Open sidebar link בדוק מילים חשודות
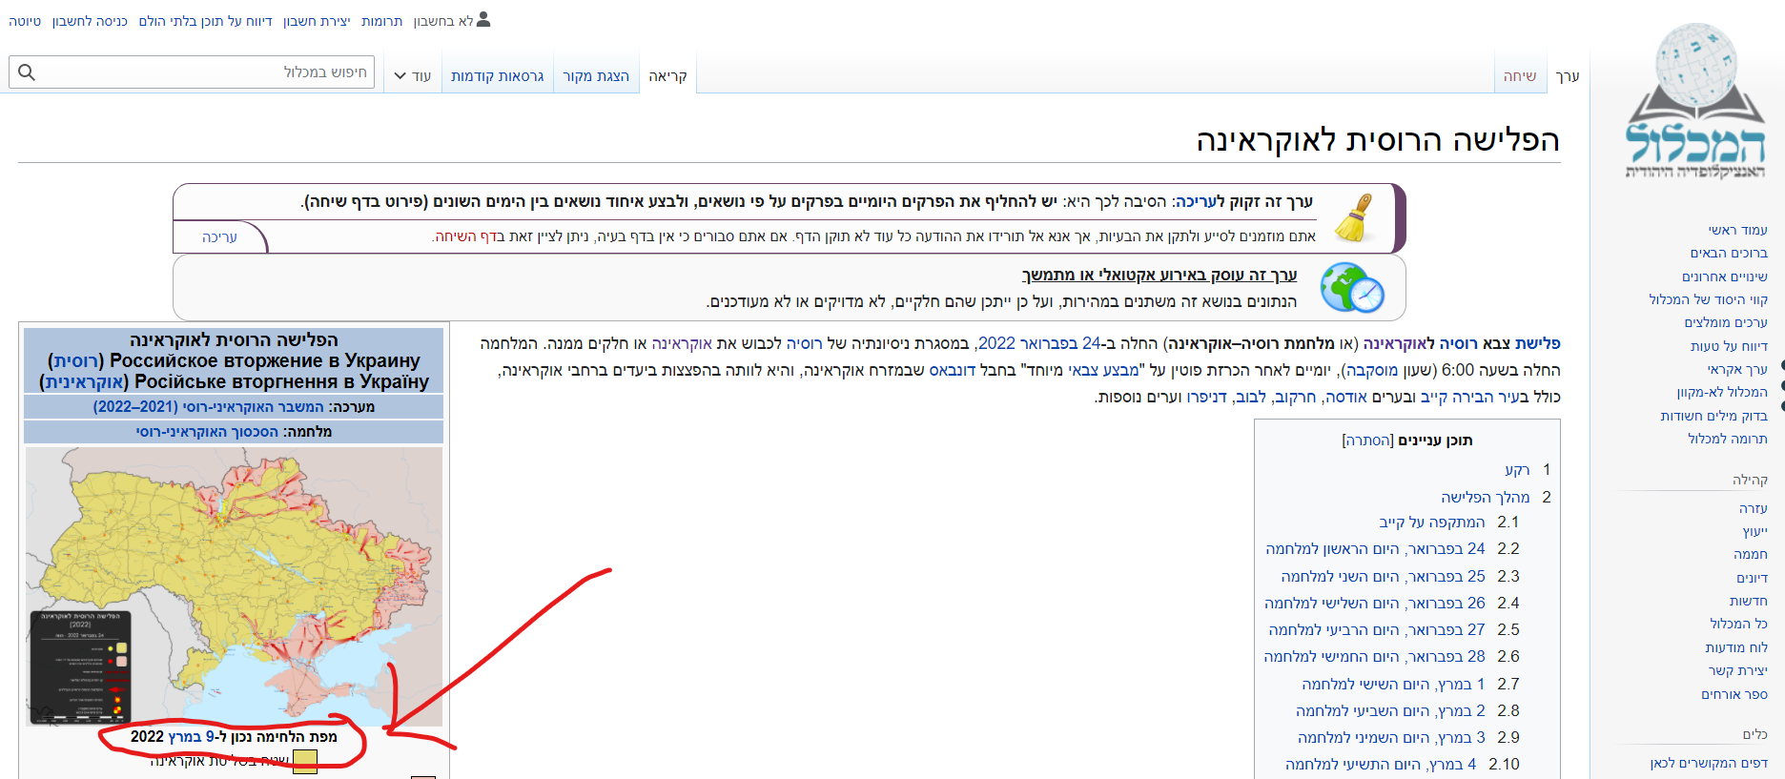This screenshot has width=1785, height=779. coord(1713,416)
